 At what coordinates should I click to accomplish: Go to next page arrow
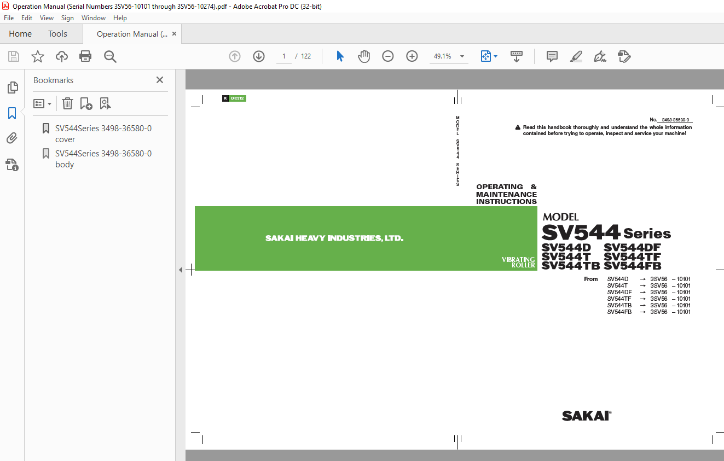(x=259, y=56)
